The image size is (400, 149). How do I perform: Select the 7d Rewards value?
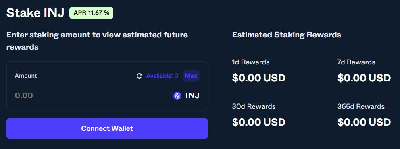tap(364, 78)
